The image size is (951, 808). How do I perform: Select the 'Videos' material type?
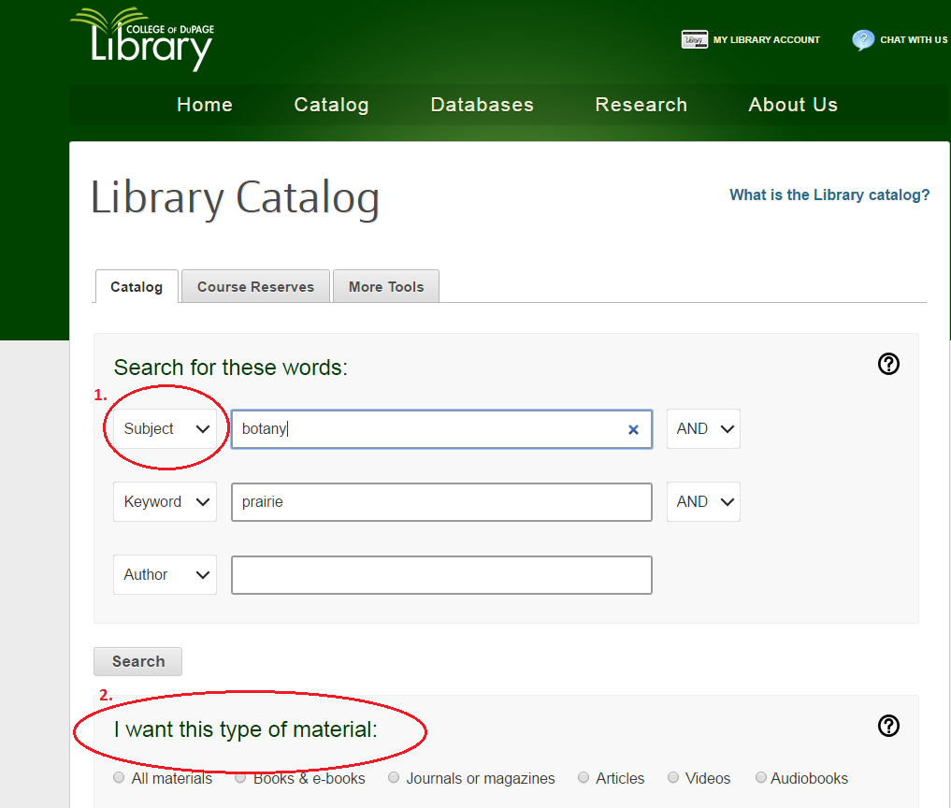(673, 777)
